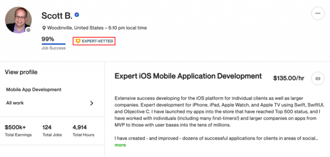The width and height of the screenshot is (330, 157).
Task: Click Scott's profile photo
Action: click(x=18, y=20)
